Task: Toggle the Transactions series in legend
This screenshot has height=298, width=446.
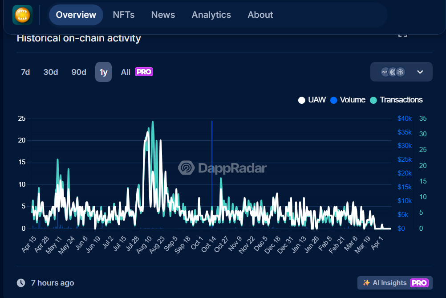Action: (396, 100)
